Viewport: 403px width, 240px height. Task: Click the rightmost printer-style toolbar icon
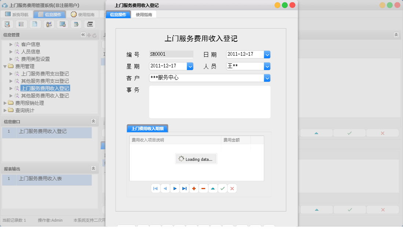click(x=90, y=24)
